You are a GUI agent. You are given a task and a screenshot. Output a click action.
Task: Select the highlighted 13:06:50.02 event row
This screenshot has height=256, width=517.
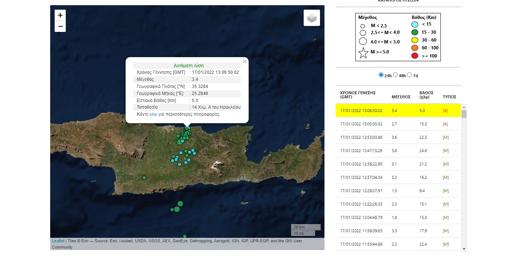pyautogui.click(x=398, y=111)
